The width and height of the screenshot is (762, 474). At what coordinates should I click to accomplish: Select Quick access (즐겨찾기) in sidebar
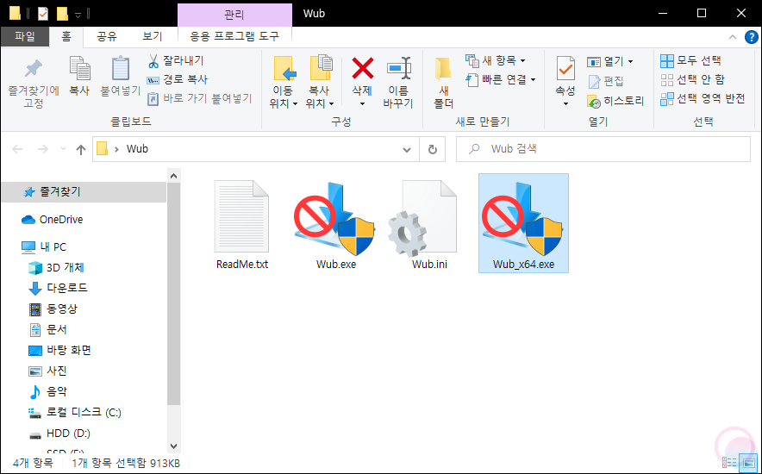click(84, 192)
